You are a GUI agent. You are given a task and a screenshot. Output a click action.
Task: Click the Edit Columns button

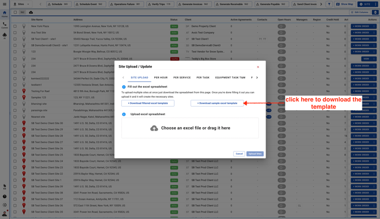[x=360, y=12]
